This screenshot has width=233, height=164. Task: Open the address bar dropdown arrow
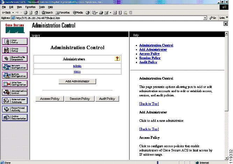[205, 18]
